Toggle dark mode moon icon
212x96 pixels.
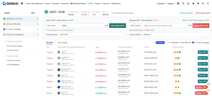(193, 4)
